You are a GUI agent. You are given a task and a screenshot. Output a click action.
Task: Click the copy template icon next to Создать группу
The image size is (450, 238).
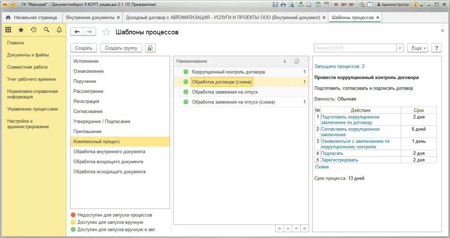pos(150,48)
